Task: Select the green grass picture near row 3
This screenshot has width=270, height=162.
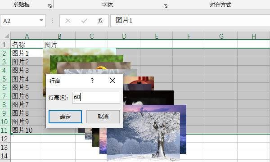Action: pos(86,58)
